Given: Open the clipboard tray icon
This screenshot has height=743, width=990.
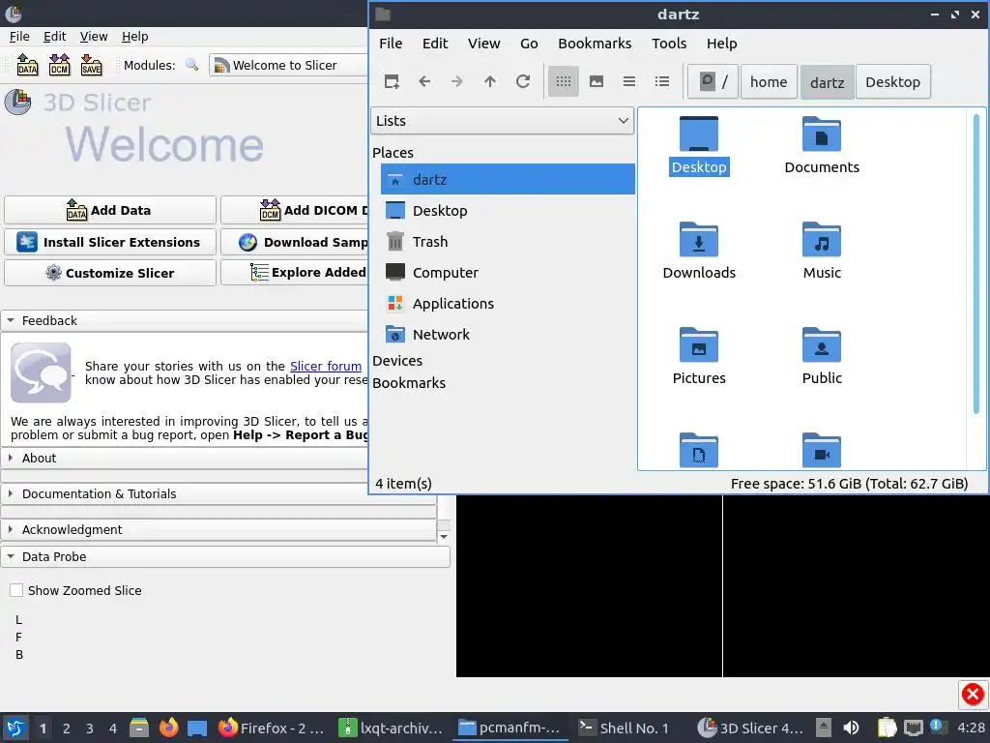Looking at the screenshot, I should pyautogui.click(x=888, y=728).
